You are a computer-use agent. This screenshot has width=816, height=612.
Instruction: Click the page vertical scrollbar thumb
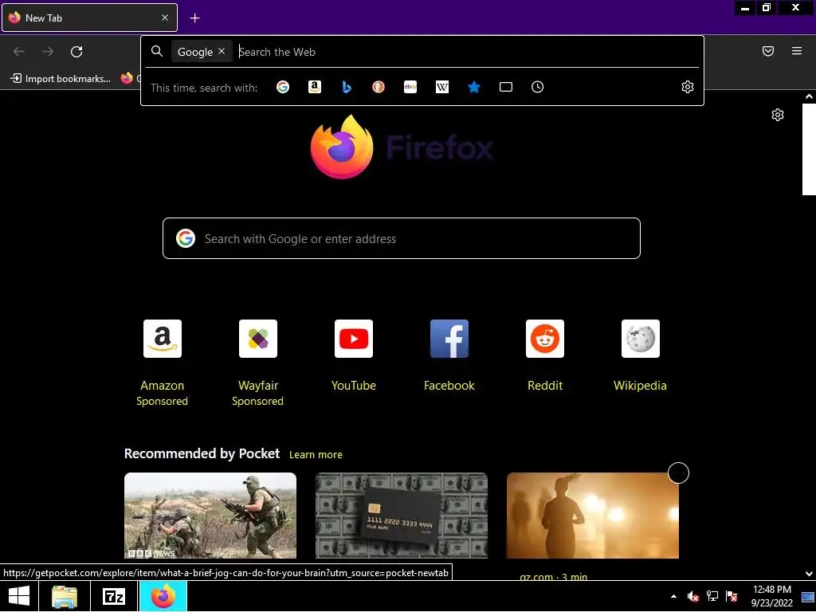tap(809, 149)
